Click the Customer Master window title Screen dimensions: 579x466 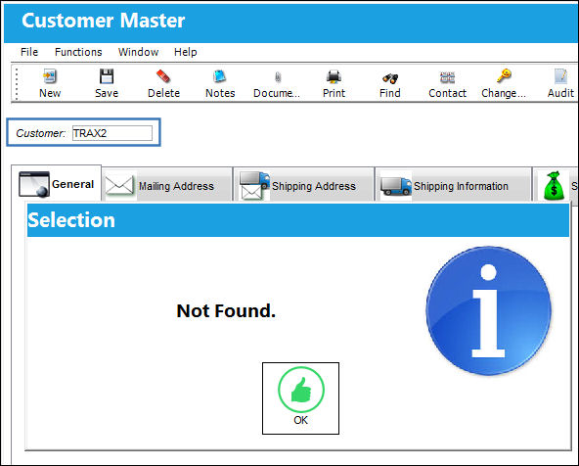[104, 21]
